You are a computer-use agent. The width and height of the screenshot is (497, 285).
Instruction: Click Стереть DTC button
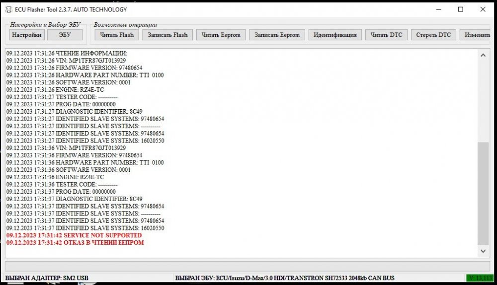point(433,35)
